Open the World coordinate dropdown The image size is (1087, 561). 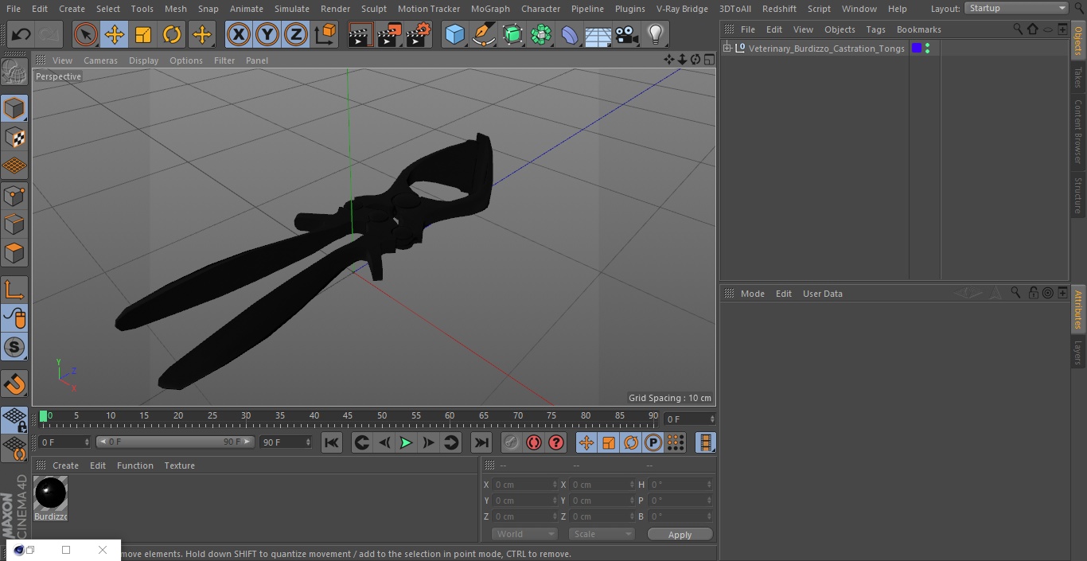click(524, 534)
